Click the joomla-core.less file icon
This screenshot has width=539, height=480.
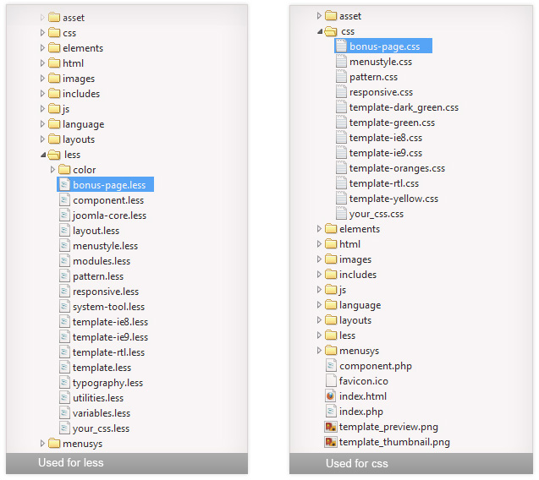[64, 215]
